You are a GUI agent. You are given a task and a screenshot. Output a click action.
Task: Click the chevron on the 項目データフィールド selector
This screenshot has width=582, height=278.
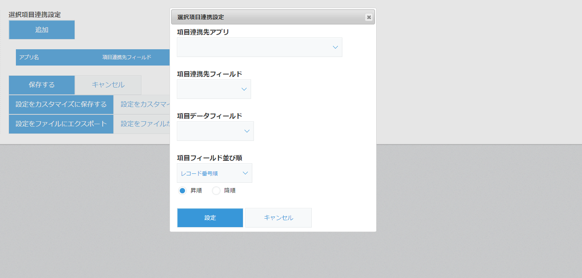[246, 131]
